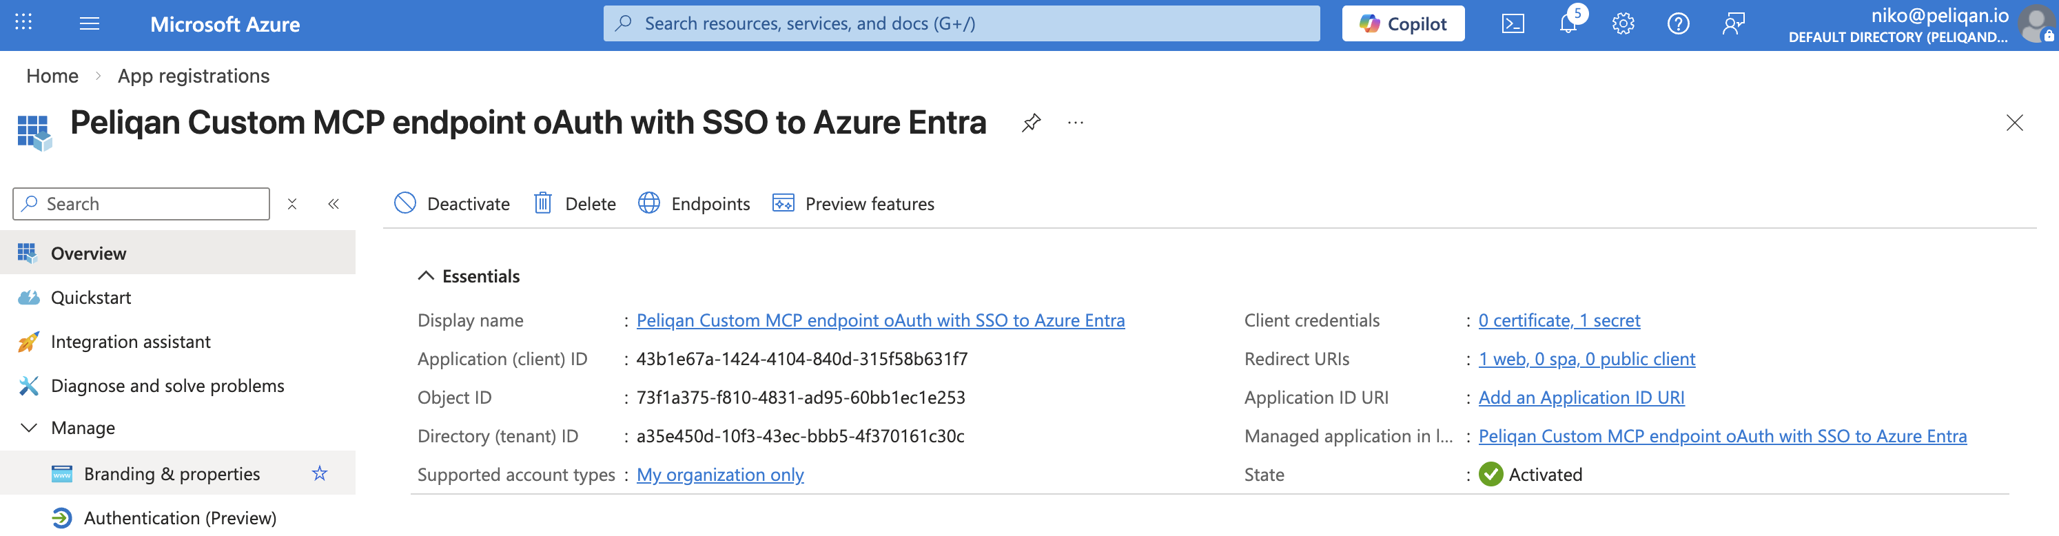2059x536 pixels.
Task: Click the global search resources box
Action: pyautogui.click(x=961, y=24)
